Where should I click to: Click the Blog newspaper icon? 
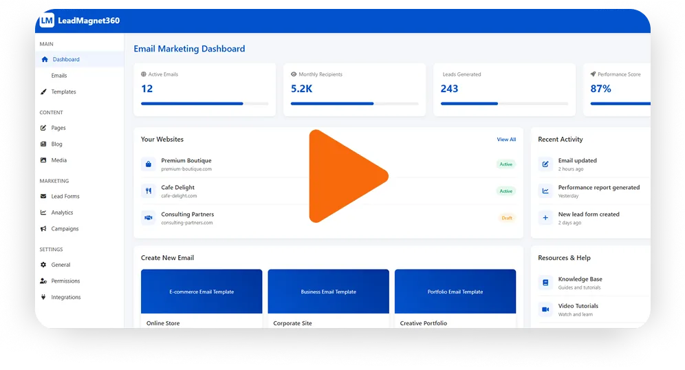click(43, 144)
